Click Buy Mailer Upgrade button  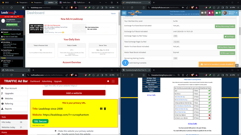pyautogui.click(x=226, y=47)
